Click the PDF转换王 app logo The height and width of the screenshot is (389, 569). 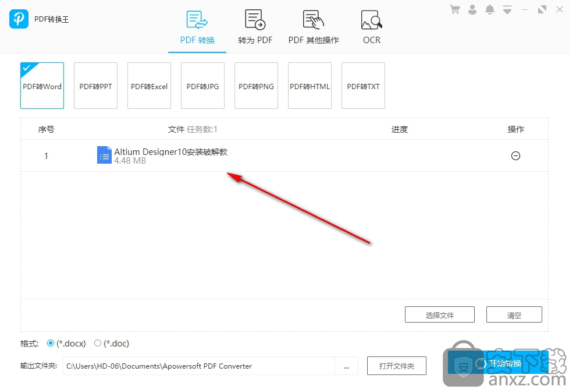coord(19,19)
